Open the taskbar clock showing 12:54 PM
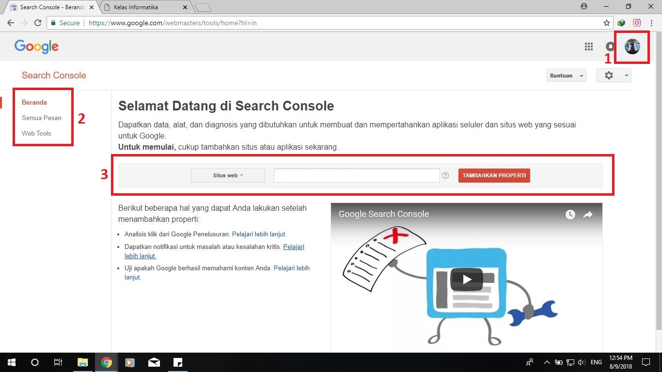Viewport: 662px width, 372px height. point(622,362)
